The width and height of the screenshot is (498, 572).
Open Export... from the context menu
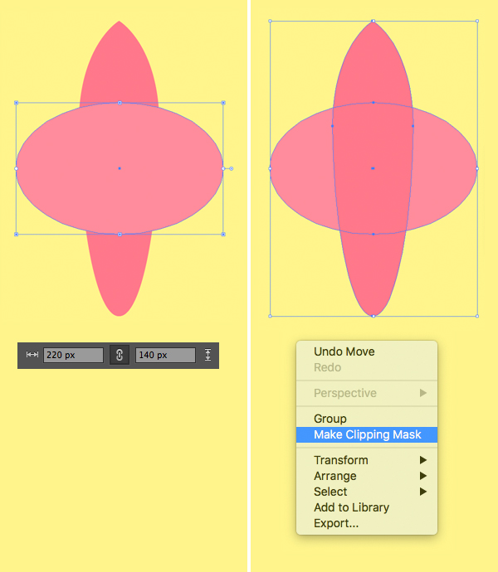pos(336,523)
